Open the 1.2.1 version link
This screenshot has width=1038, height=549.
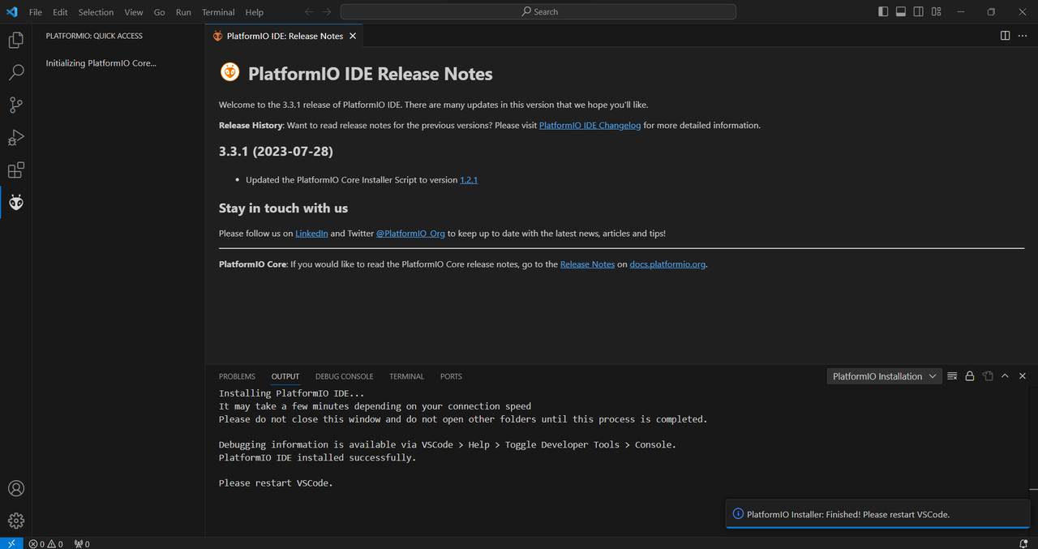(469, 180)
